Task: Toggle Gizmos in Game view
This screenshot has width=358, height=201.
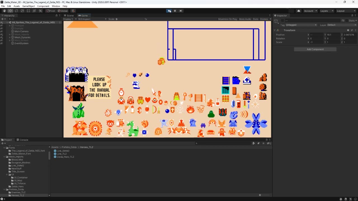Action: (x=264, y=19)
